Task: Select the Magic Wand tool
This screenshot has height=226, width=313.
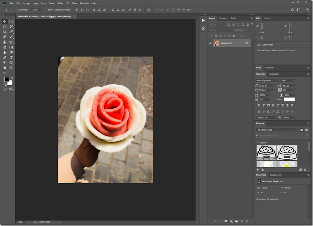Action: (x=11, y=27)
